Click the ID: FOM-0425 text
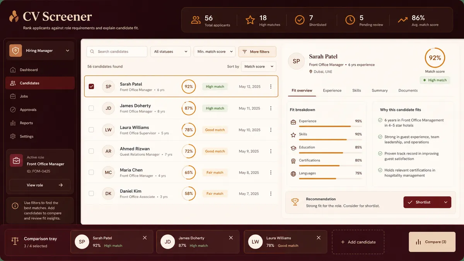Image resolution: width=464 pixels, height=261 pixels. [38, 171]
